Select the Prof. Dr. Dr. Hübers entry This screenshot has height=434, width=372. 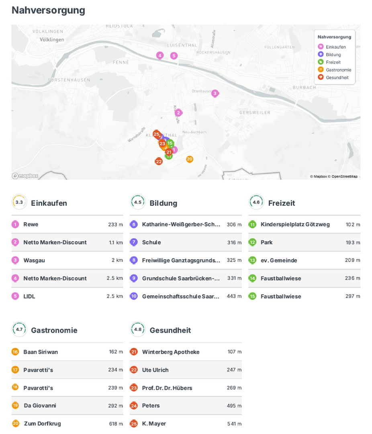(x=186, y=388)
